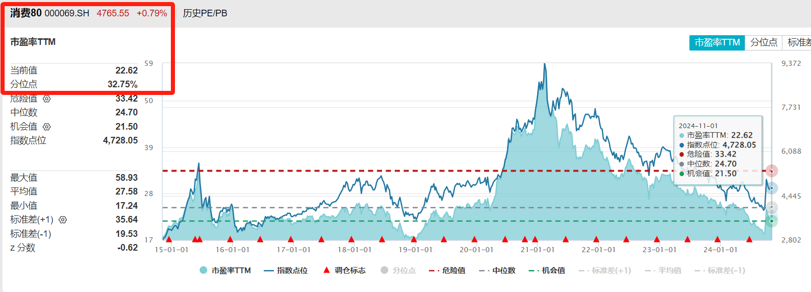811x292 pixels.
Task: Enable 分位点 series in legend
Action: [x=398, y=271]
